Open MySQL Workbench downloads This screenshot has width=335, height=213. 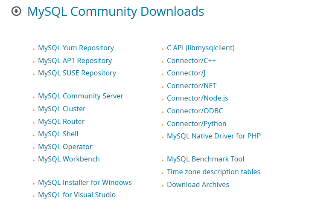[69, 159]
